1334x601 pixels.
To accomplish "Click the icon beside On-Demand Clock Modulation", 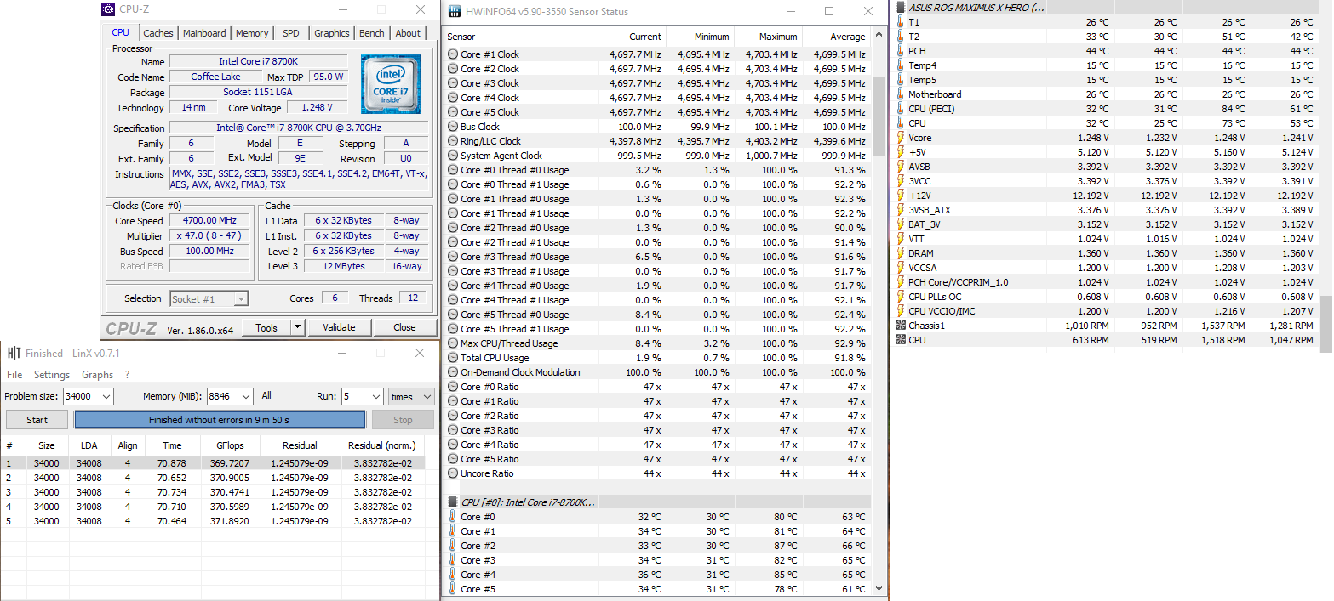I will pos(453,372).
